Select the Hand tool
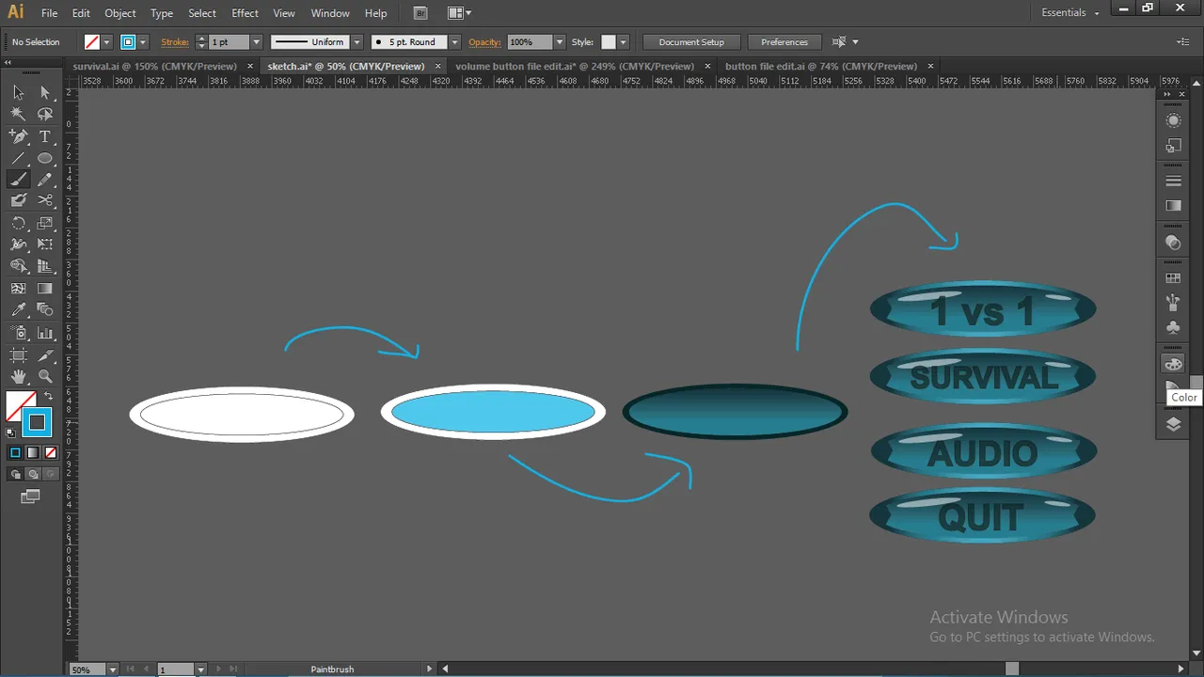 pos(18,377)
